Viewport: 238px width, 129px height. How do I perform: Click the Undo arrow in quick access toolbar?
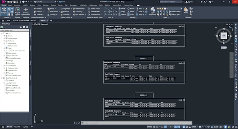(26, 2)
